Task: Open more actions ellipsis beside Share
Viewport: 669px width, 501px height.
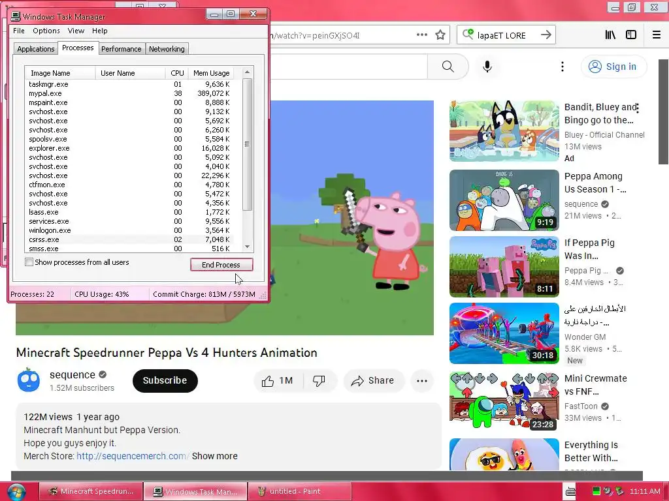Action: pos(422,380)
